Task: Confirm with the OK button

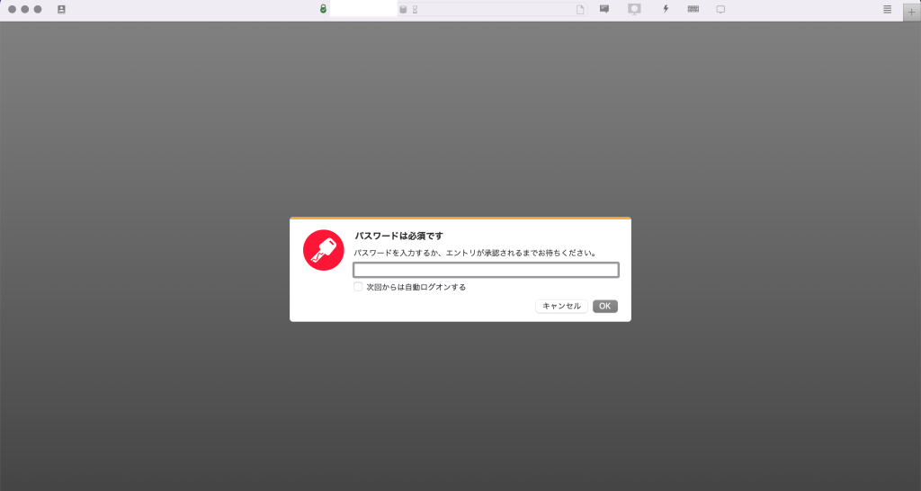Action: coord(605,306)
